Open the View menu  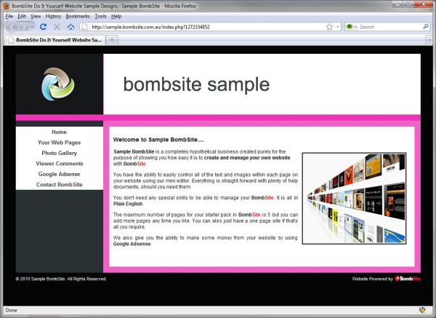tap(36, 16)
